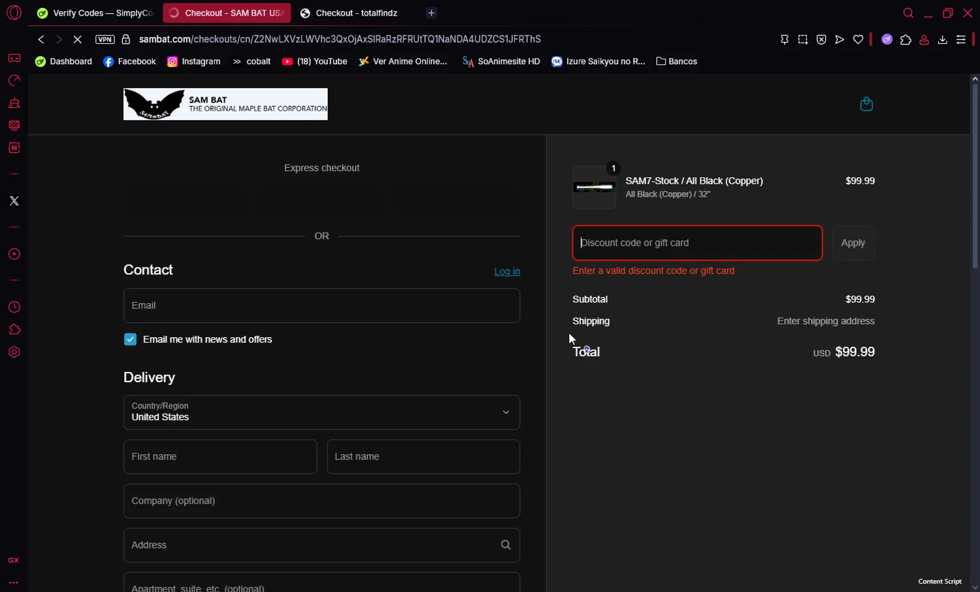Uncheck Email me with news and offers
The width and height of the screenshot is (980, 592).
(130, 339)
